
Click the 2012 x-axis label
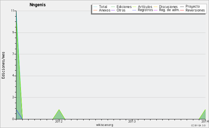coord(59,121)
